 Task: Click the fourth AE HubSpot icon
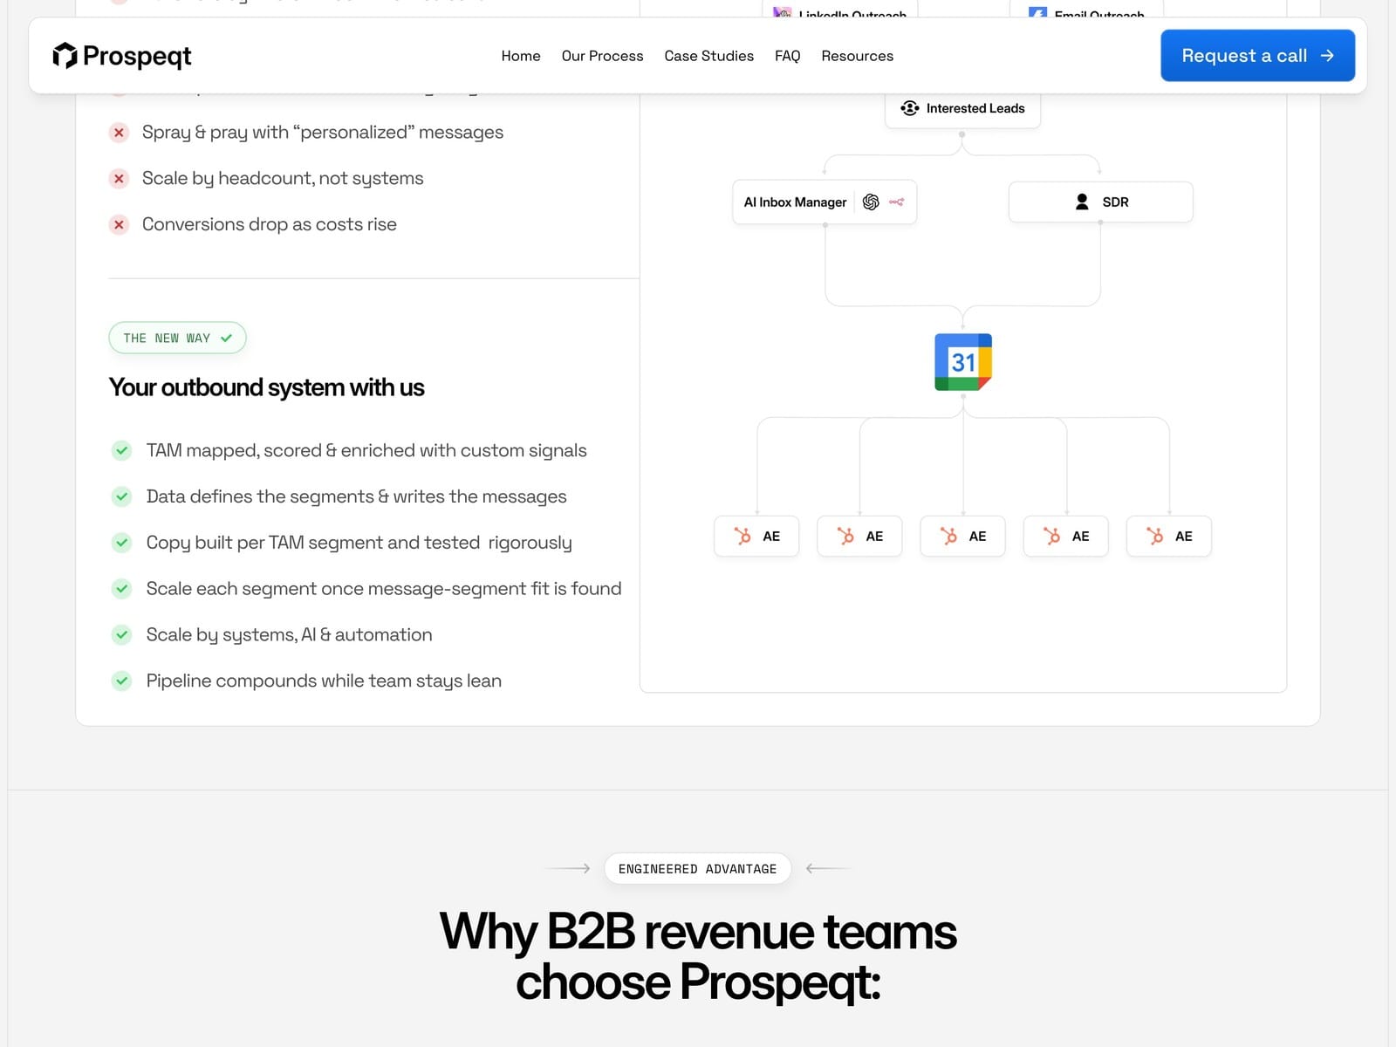pyautogui.click(x=1051, y=536)
